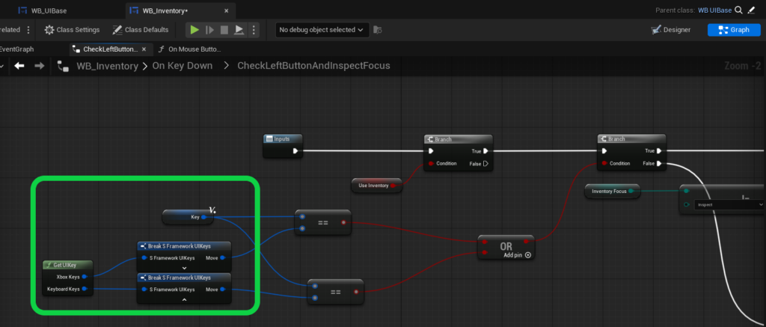Click the Xbox Keys output pin
Screen dimensions: 766x327
[85, 277]
